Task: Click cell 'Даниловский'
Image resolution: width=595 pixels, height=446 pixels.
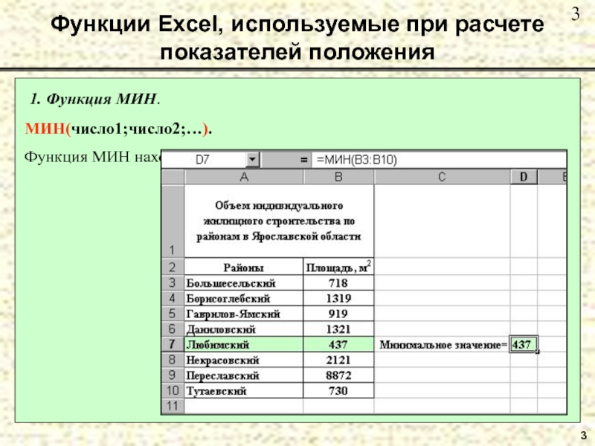Action: click(x=244, y=329)
